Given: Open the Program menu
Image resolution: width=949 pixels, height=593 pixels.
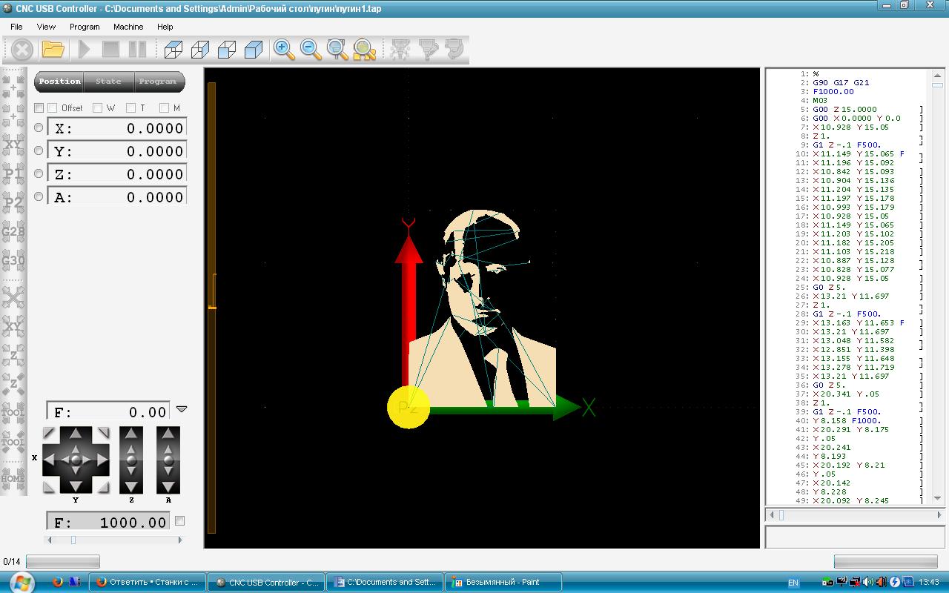Looking at the screenshot, I should tap(85, 27).
